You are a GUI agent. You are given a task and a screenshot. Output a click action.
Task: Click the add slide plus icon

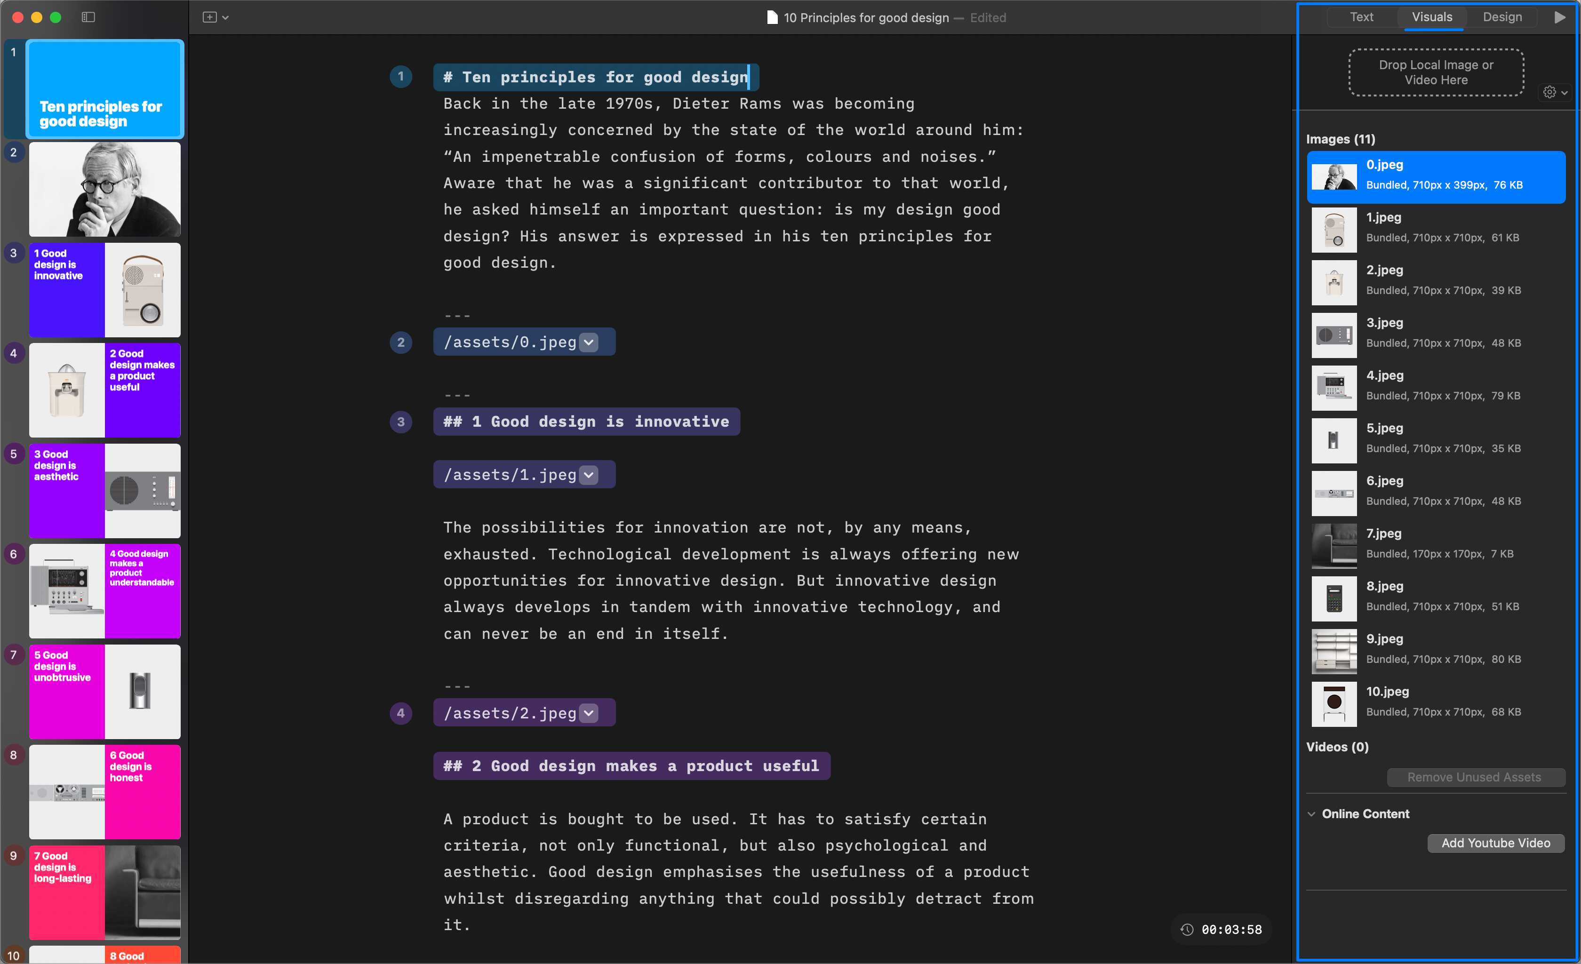click(209, 17)
